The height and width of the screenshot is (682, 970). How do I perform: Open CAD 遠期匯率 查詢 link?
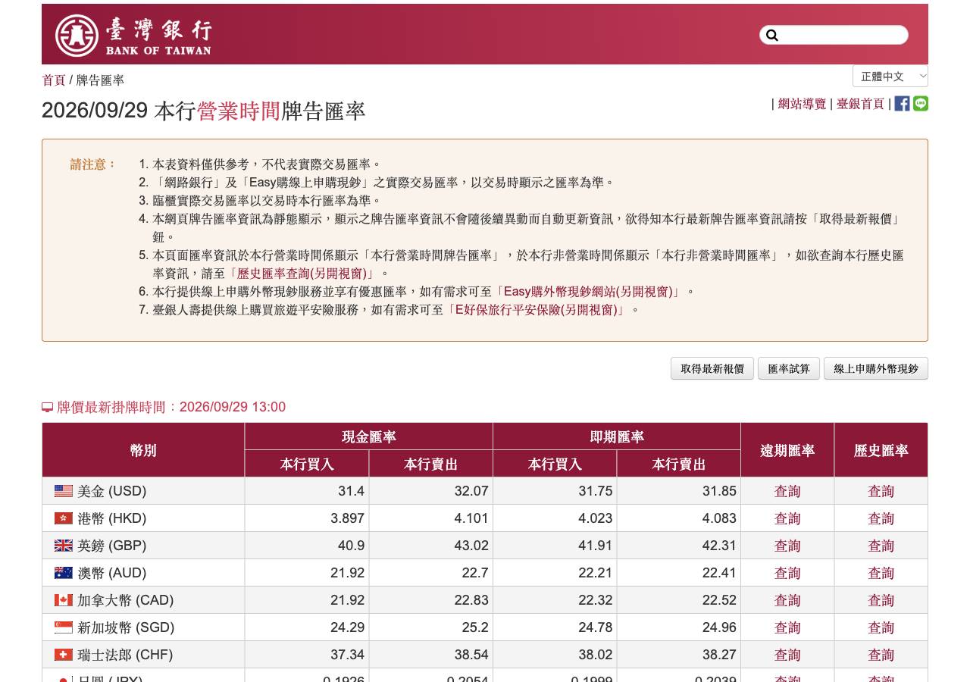(x=787, y=600)
